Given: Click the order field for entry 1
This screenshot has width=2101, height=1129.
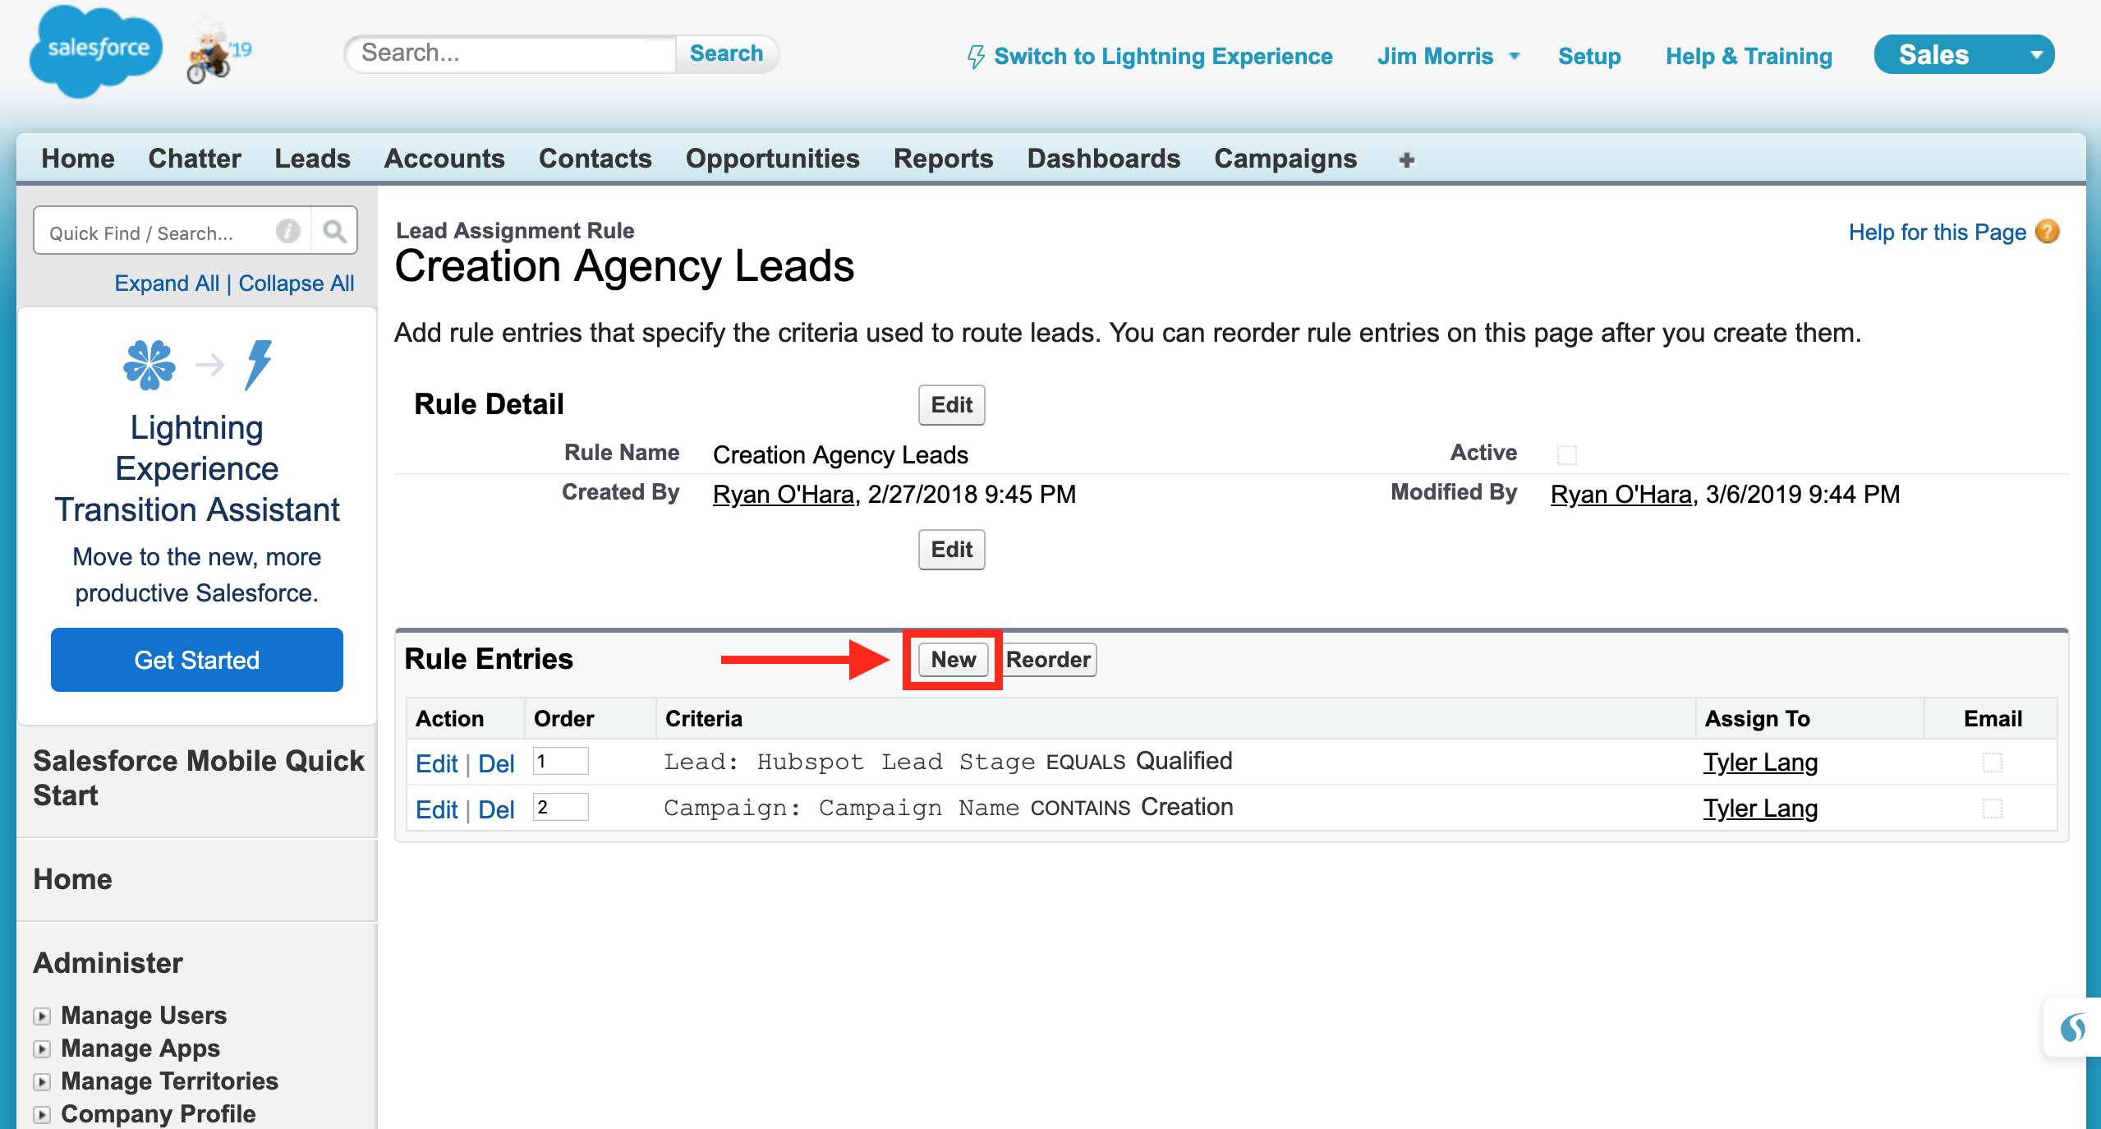Looking at the screenshot, I should [560, 761].
